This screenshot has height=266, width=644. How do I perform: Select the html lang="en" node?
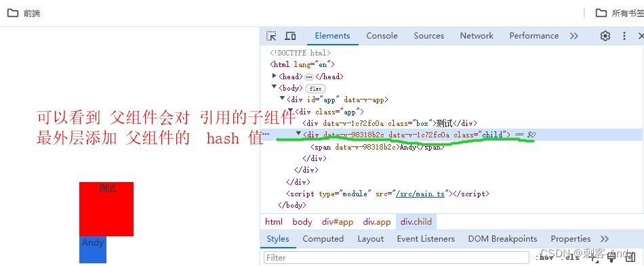(x=303, y=64)
